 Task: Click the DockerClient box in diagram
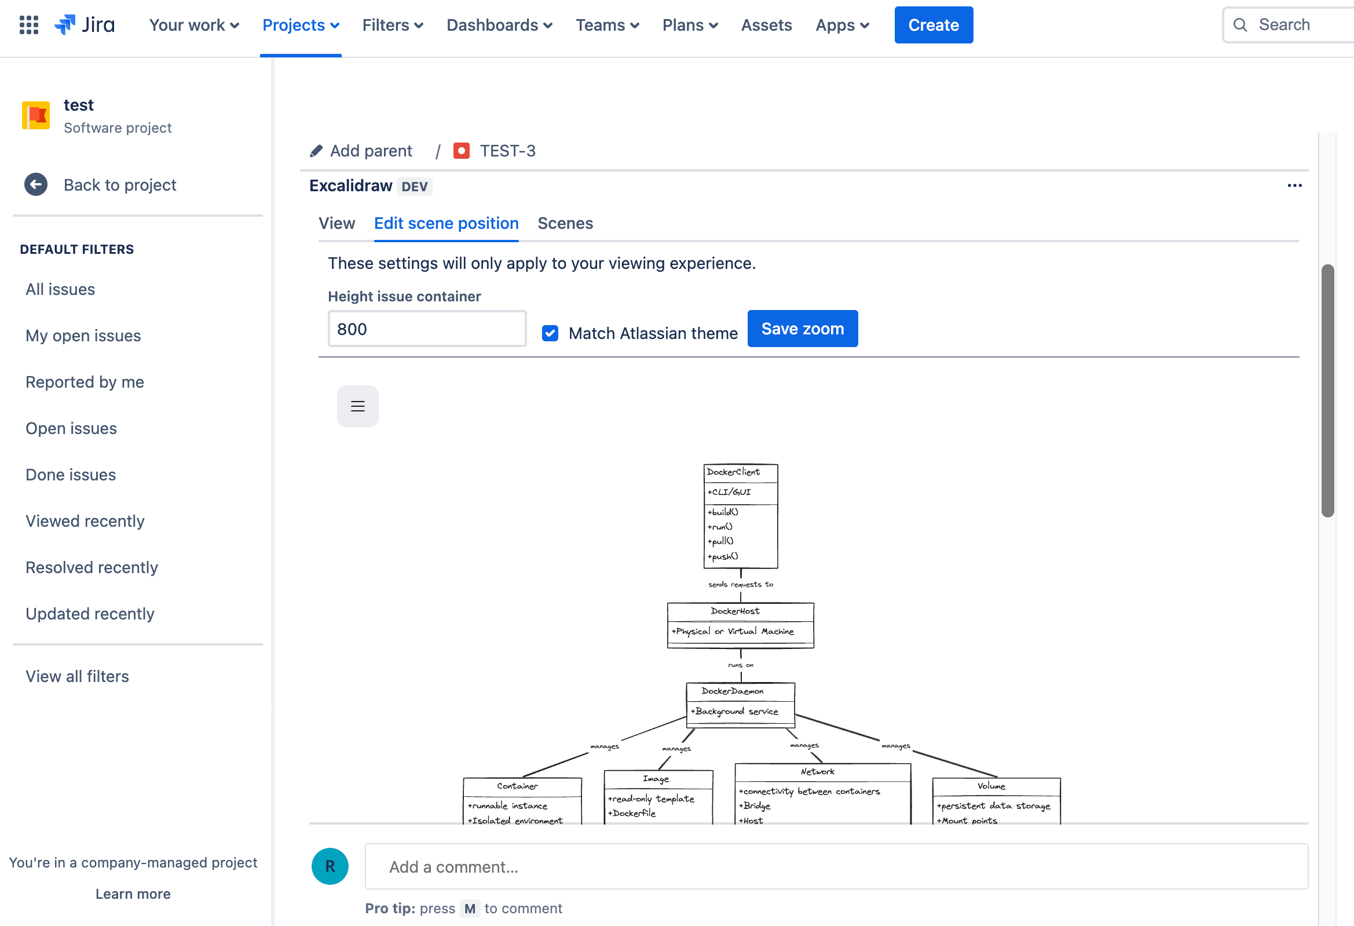click(741, 516)
